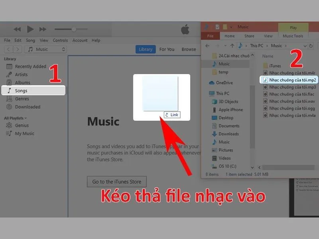
Task: Open the File menu in iTunes
Action: tap(7, 40)
